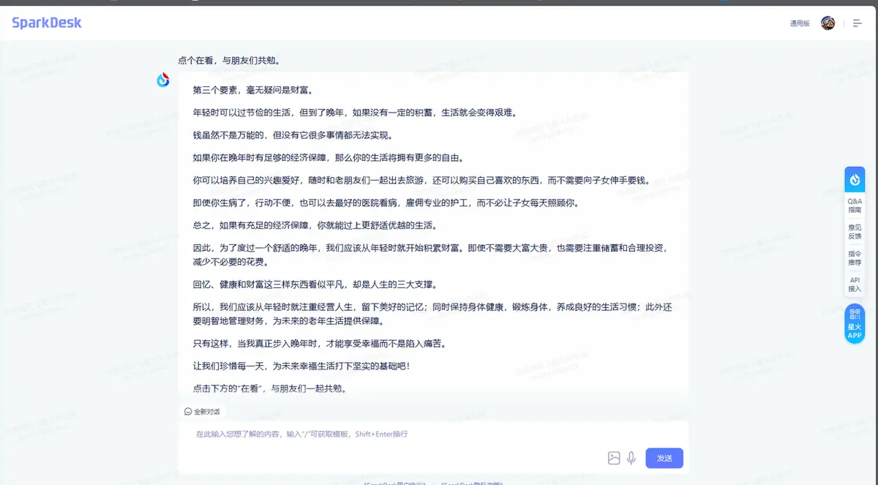The height and width of the screenshot is (485, 878).
Task: Click the image upload icon
Action: pyautogui.click(x=614, y=458)
